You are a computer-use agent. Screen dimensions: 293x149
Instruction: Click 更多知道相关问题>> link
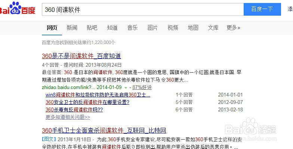(68, 117)
